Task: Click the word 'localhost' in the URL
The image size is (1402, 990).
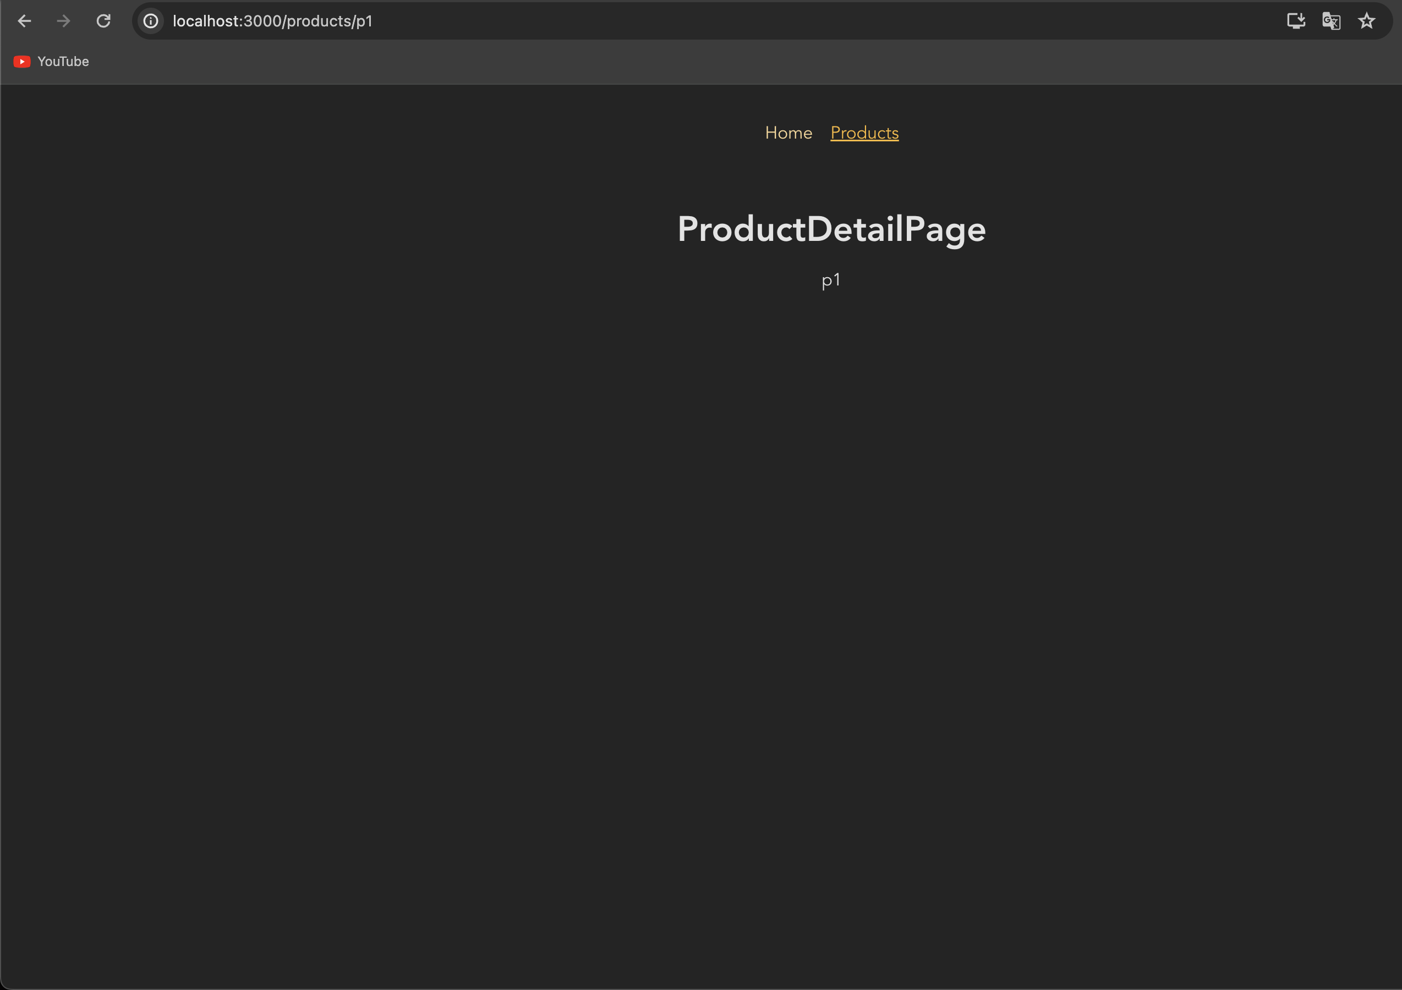Action: (x=206, y=21)
